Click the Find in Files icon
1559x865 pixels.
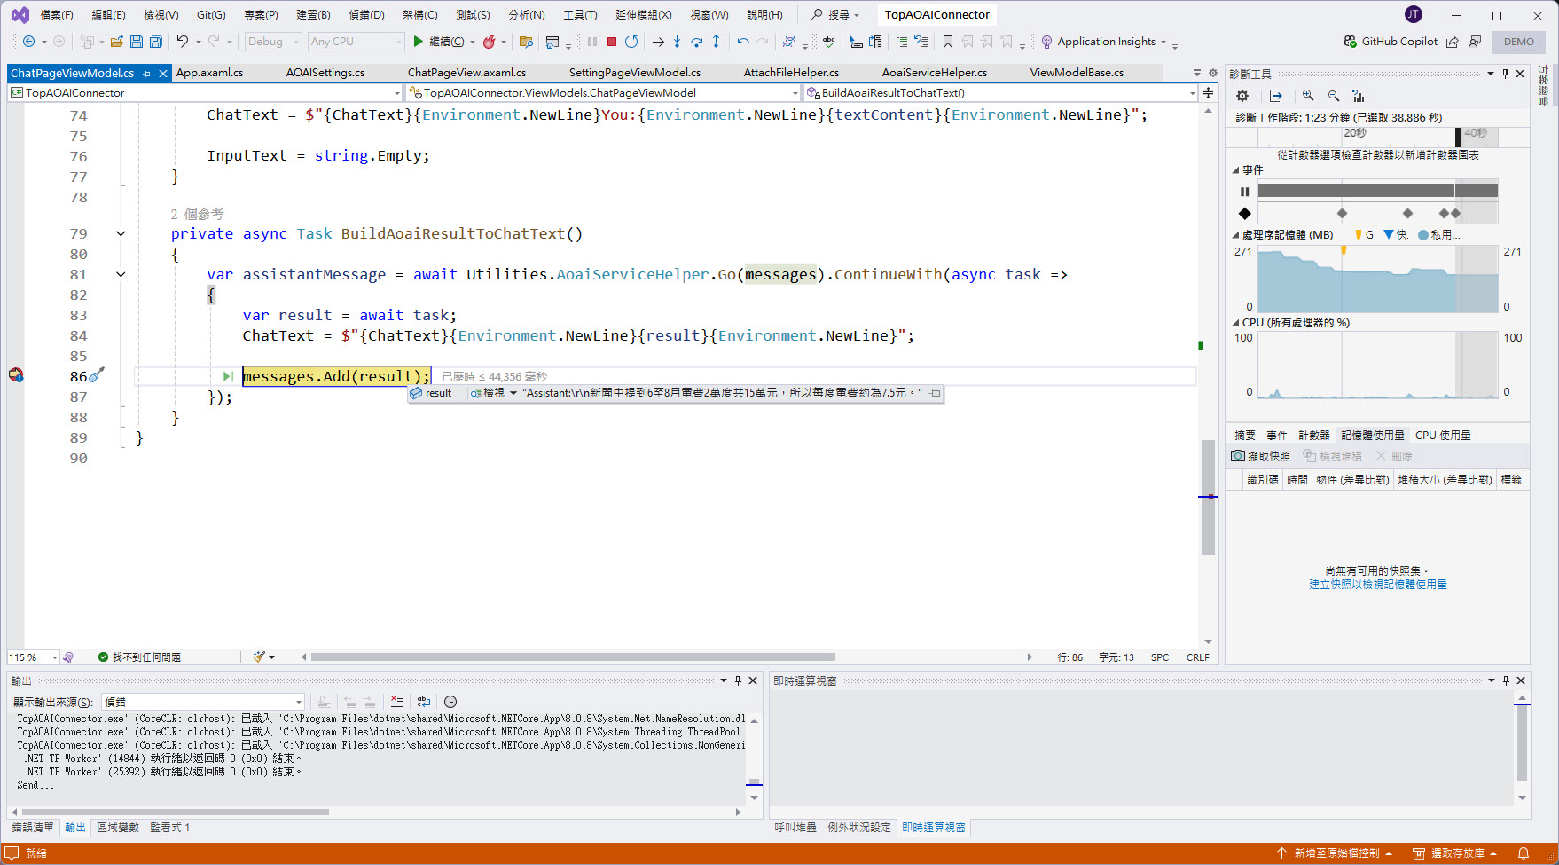pos(526,42)
